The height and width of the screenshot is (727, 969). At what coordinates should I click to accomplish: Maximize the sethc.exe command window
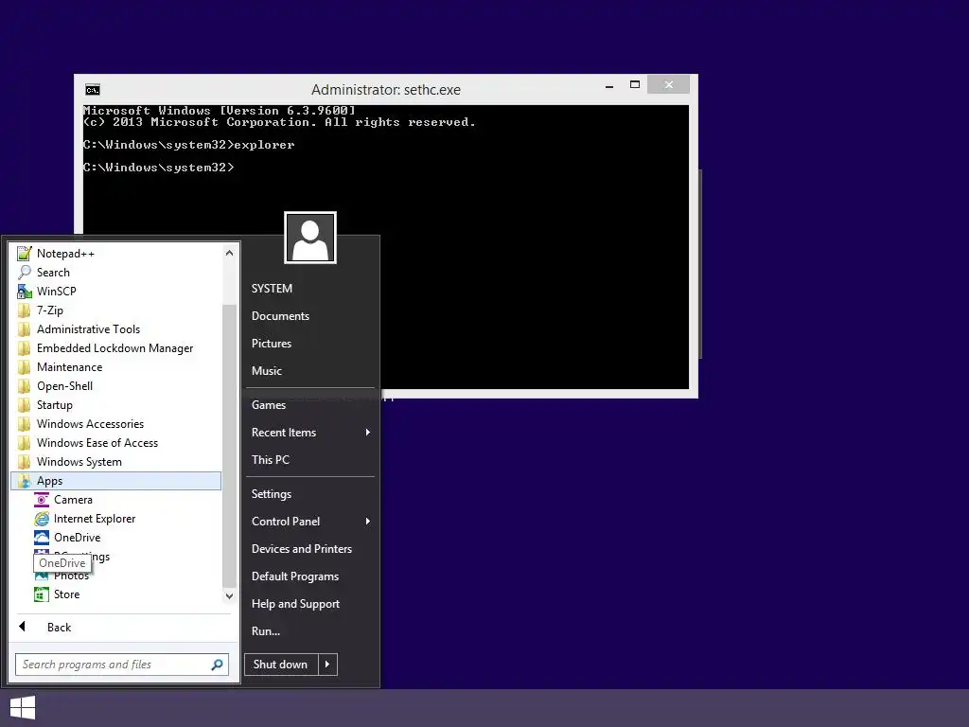tap(635, 84)
